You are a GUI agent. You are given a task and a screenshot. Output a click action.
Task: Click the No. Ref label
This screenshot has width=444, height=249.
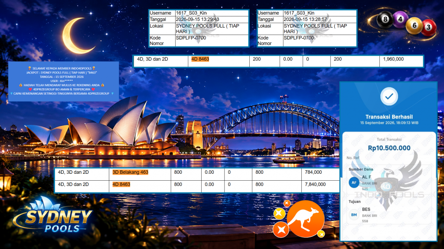click(x=353, y=158)
